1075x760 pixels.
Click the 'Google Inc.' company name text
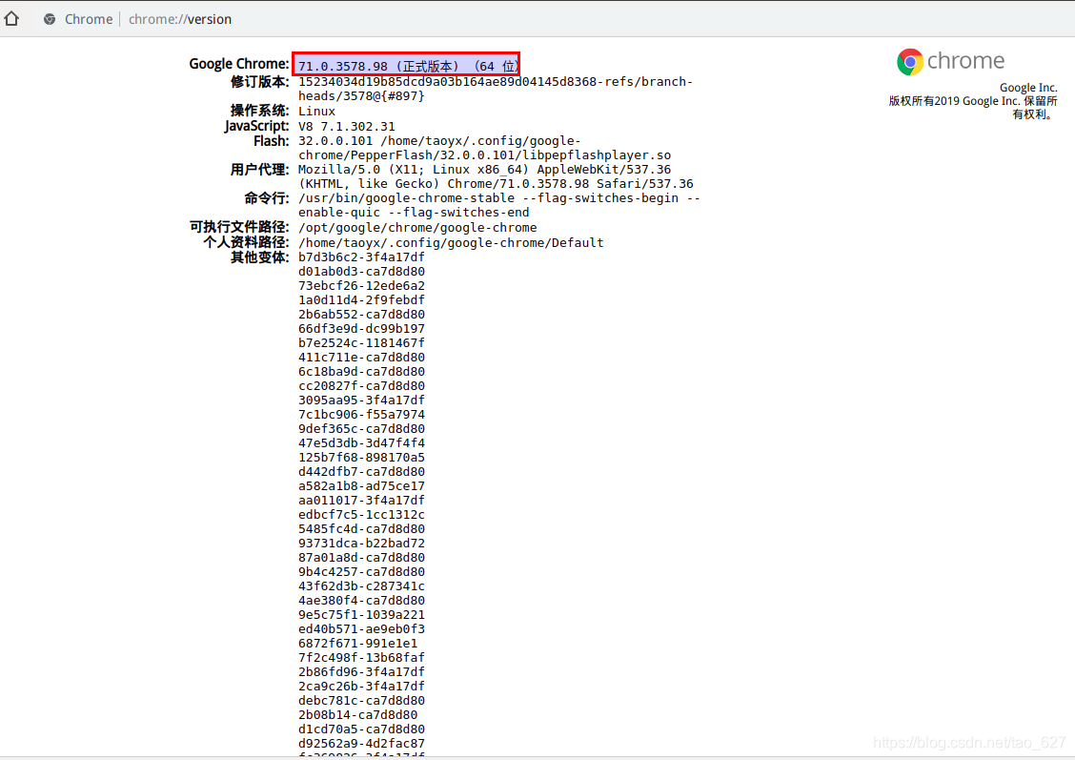[1028, 88]
